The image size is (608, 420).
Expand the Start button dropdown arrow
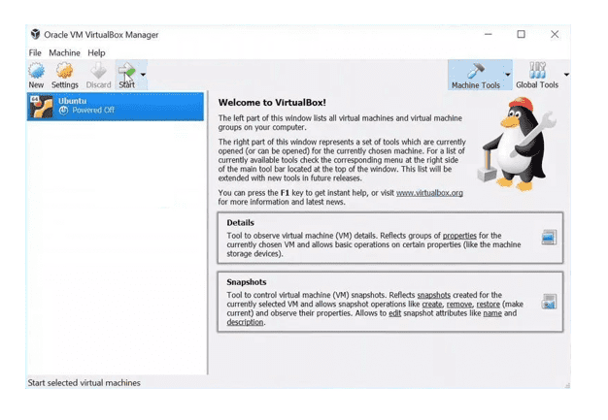coord(143,75)
